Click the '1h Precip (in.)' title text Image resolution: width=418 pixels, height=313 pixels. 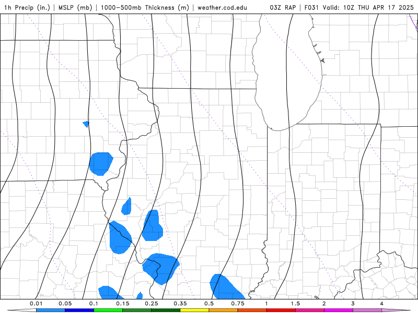point(27,7)
